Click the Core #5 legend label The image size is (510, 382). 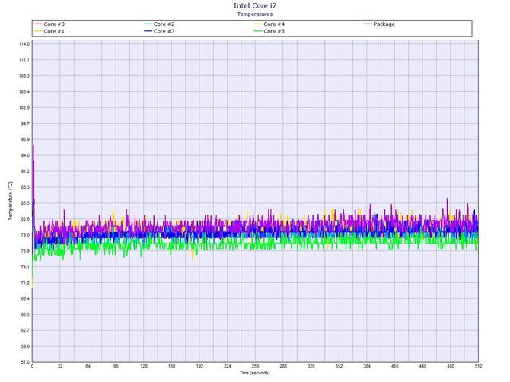pyautogui.click(x=274, y=31)
